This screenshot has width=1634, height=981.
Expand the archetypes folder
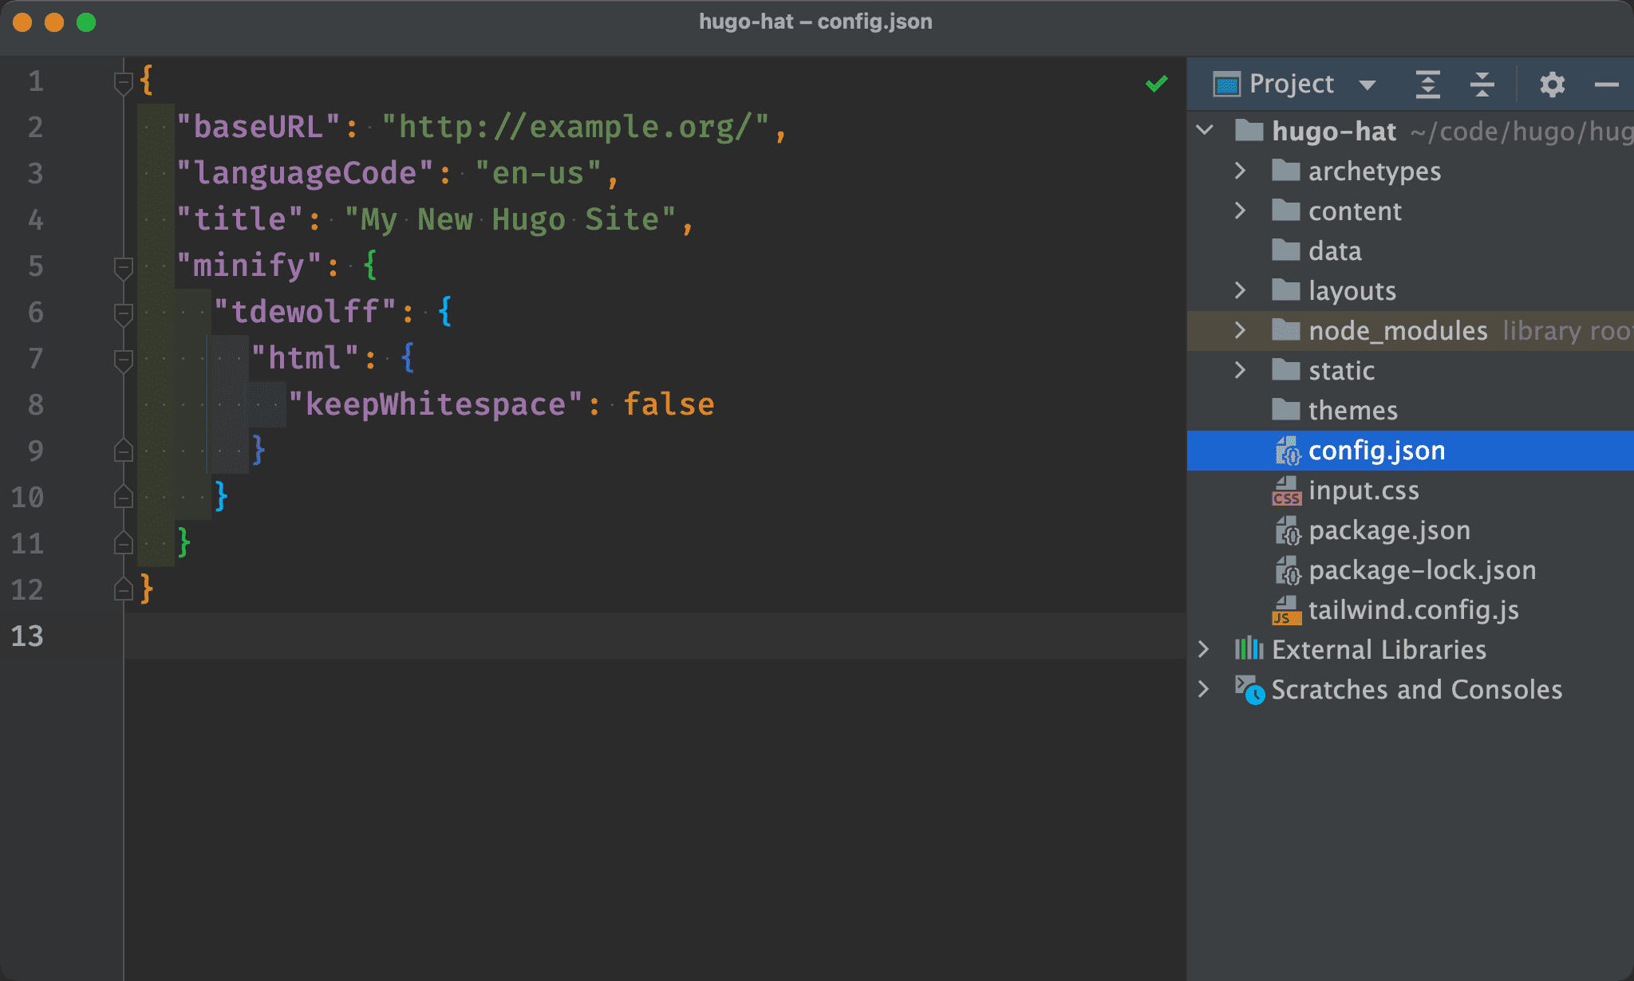point(1240,170)
